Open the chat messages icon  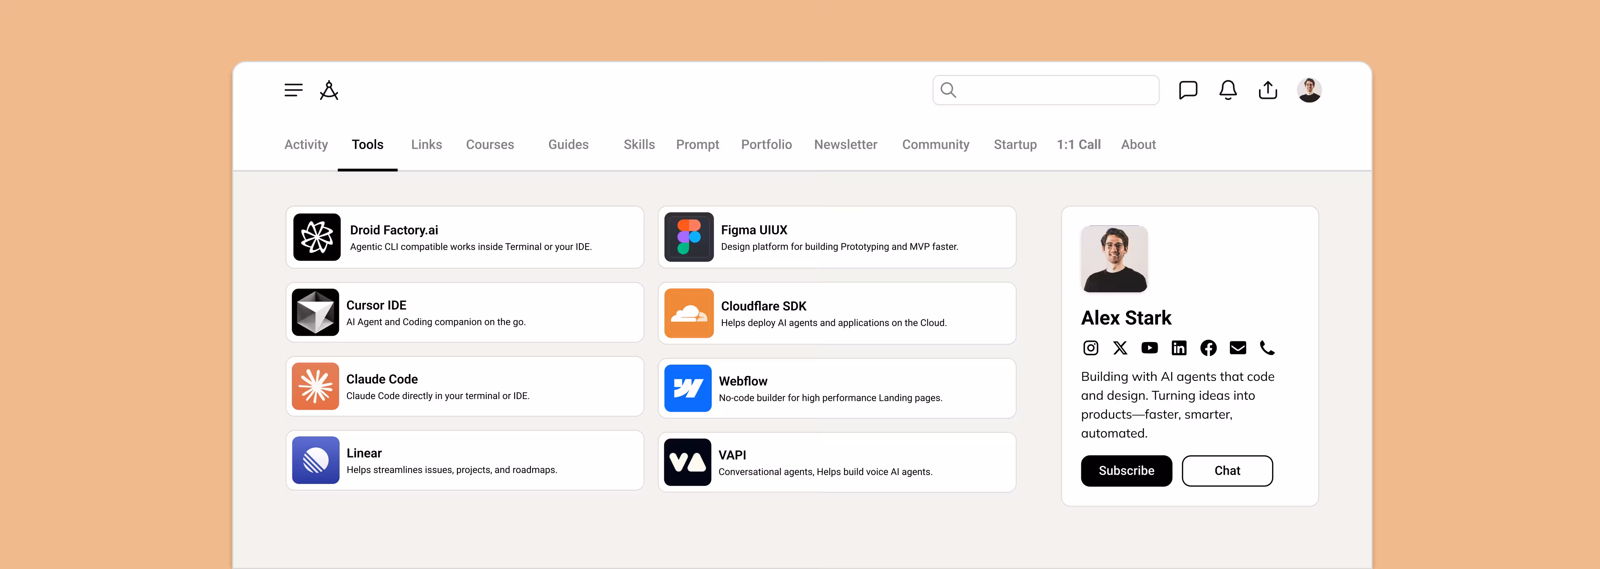pyautogui.click(x=1188, y=90)
